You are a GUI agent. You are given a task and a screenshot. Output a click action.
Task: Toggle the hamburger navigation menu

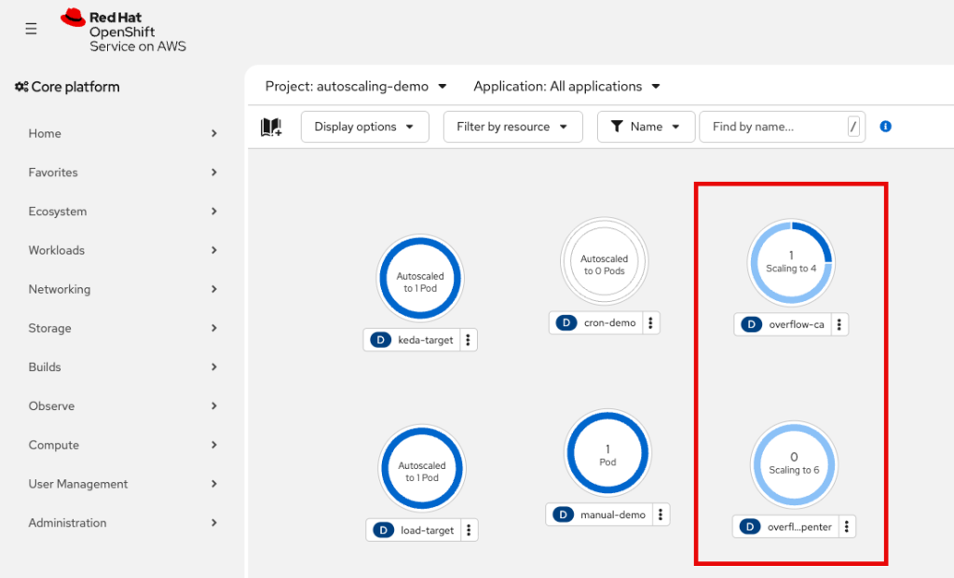click(31, 29)
